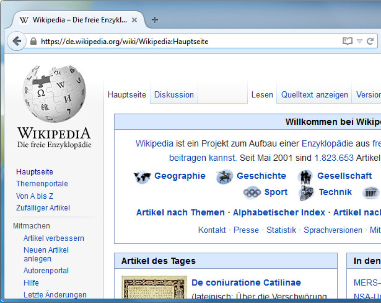Open a Zufälliger Artikel
Screen dimensions: 381x303
click(x=43, y=208)
